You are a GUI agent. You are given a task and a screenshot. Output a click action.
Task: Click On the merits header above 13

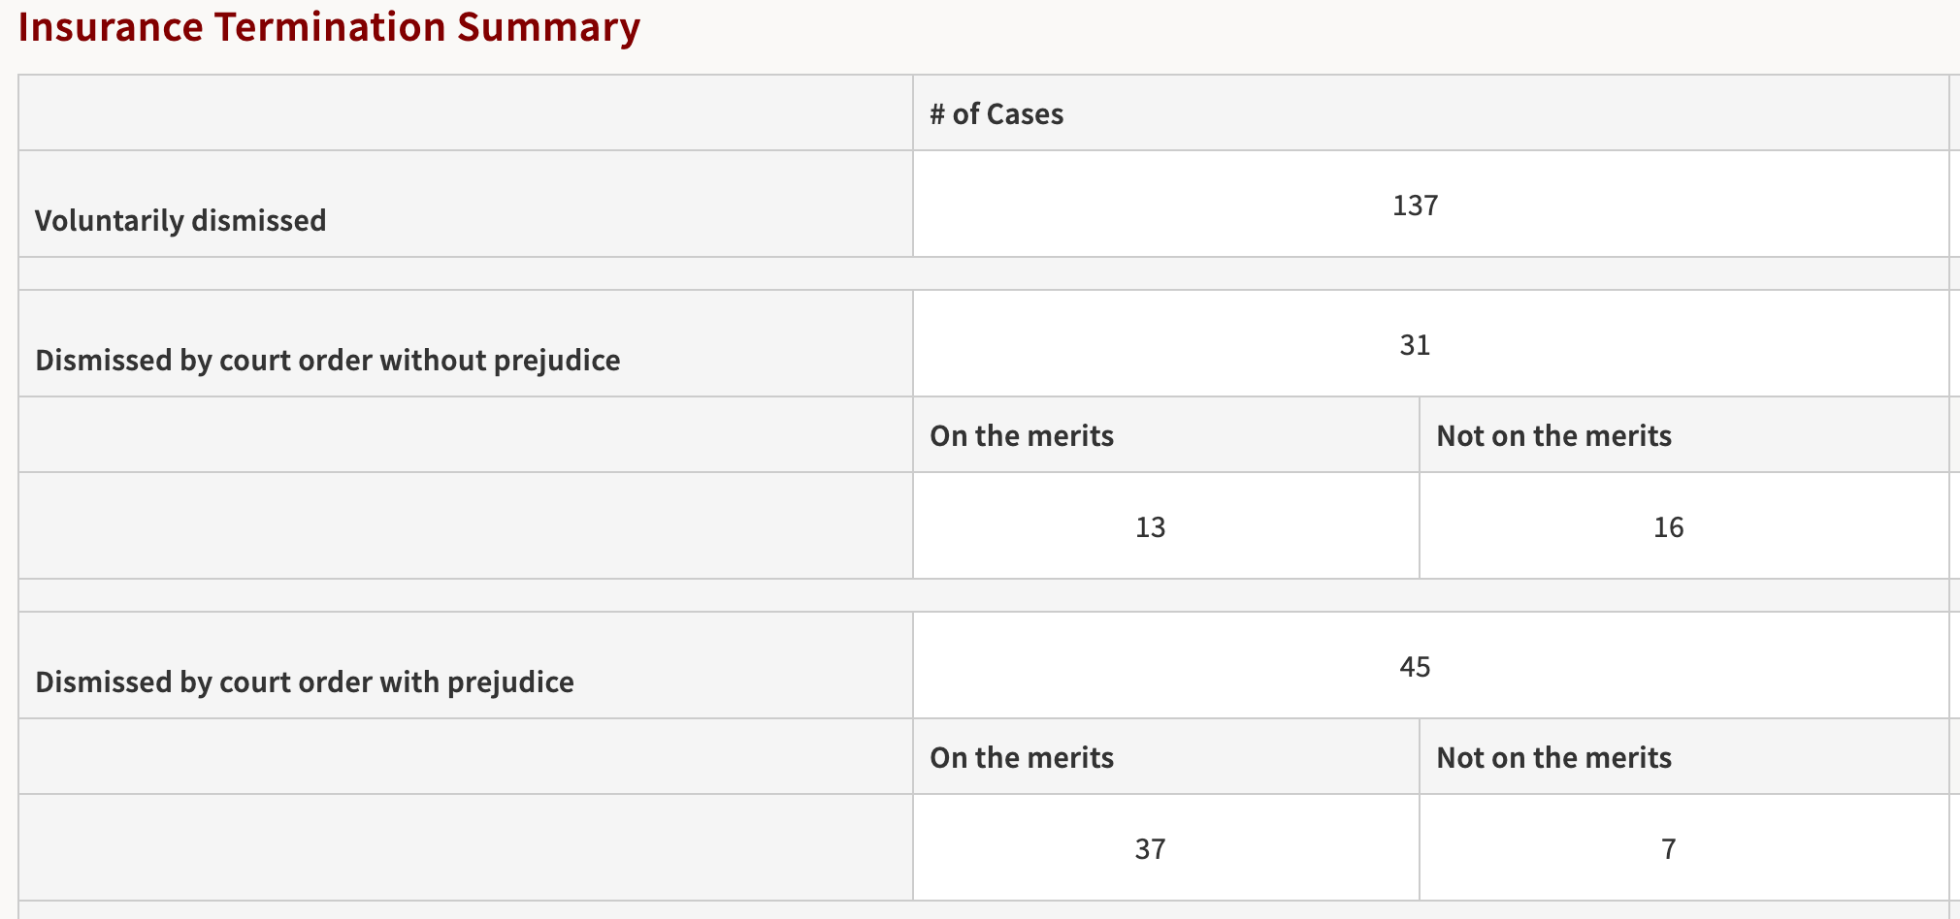point(1022,436)
